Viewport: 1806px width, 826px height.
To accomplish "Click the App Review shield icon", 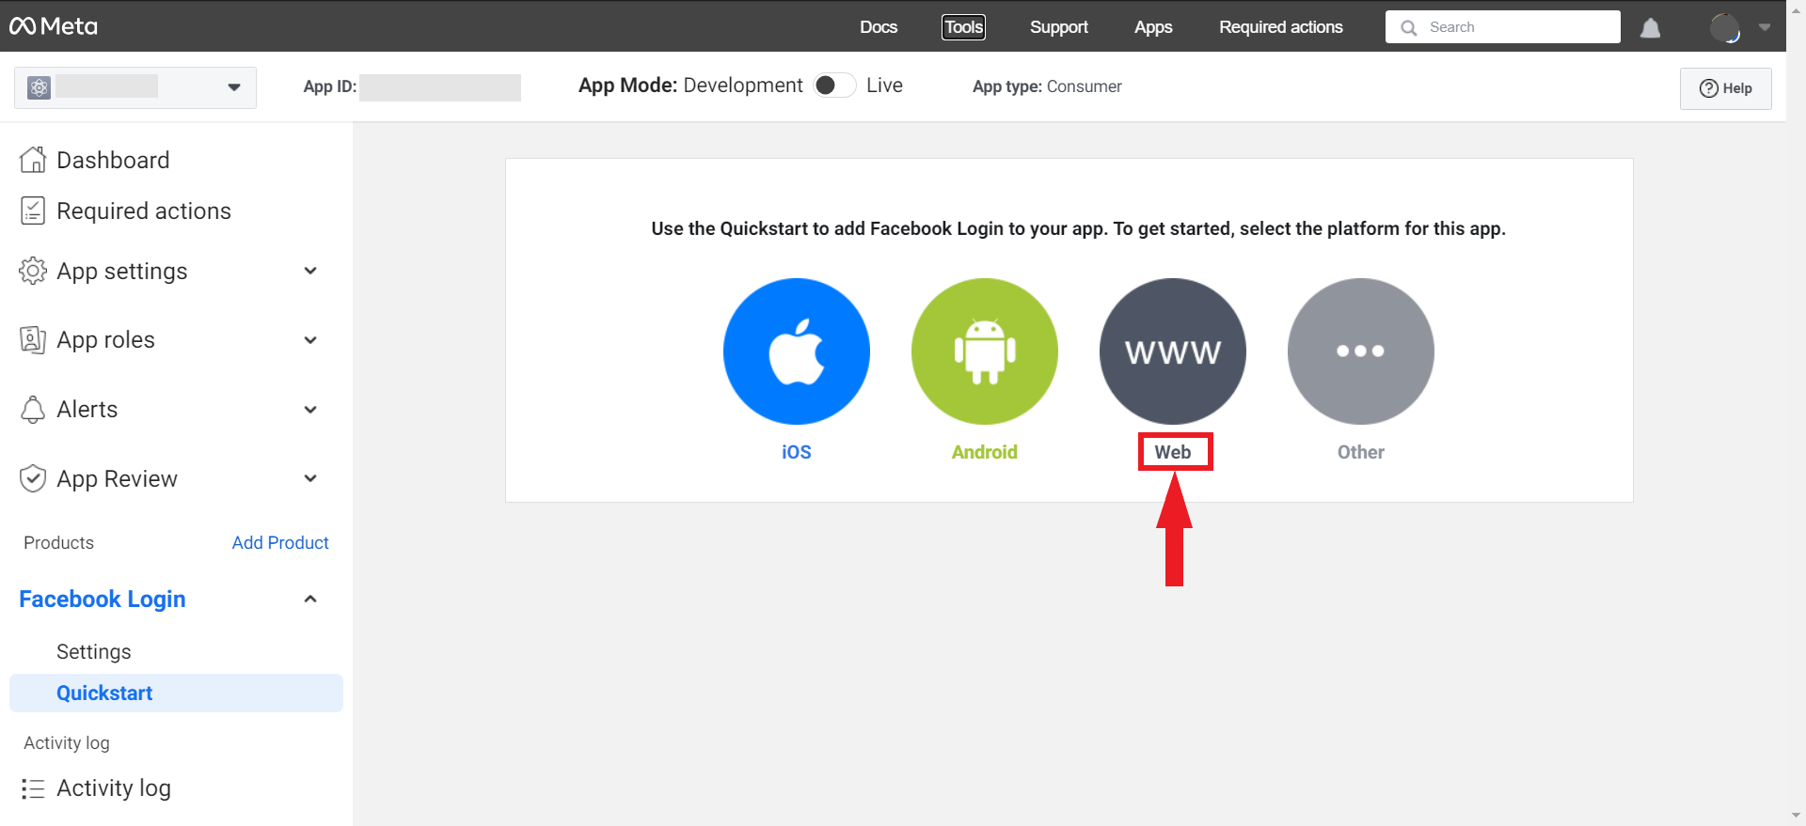I will pos(33,478).
